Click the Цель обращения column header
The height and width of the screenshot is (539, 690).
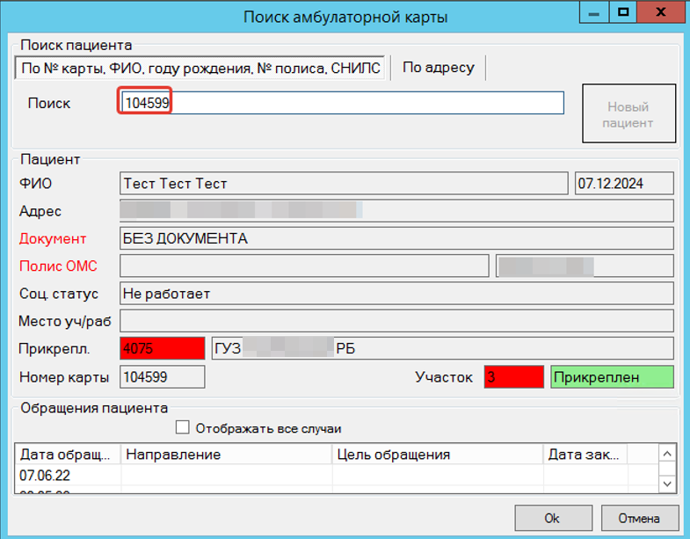[x=437, y=454]
